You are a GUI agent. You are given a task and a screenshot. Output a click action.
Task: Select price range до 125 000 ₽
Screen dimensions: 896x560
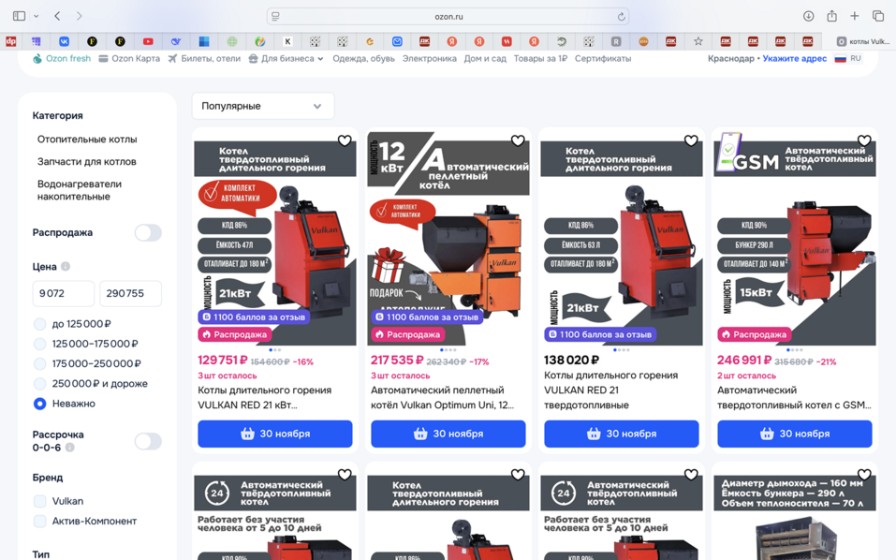tap(39, 324)
